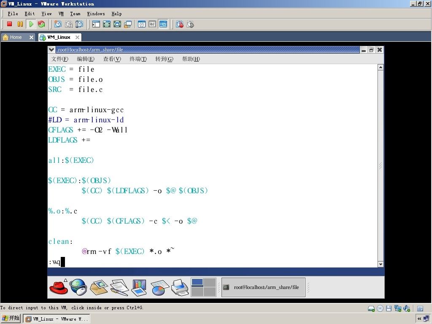
Task: Click the Windows 开始 Start button
Action: (11, 319)
